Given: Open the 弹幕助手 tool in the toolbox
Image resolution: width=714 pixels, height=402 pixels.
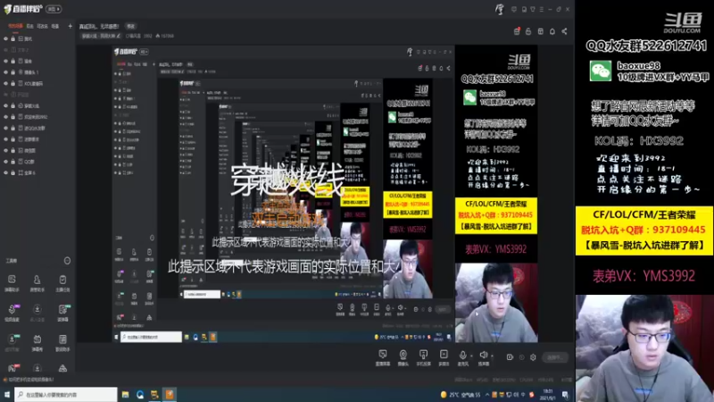Looking at the screenshot, I should coord(12,283).
